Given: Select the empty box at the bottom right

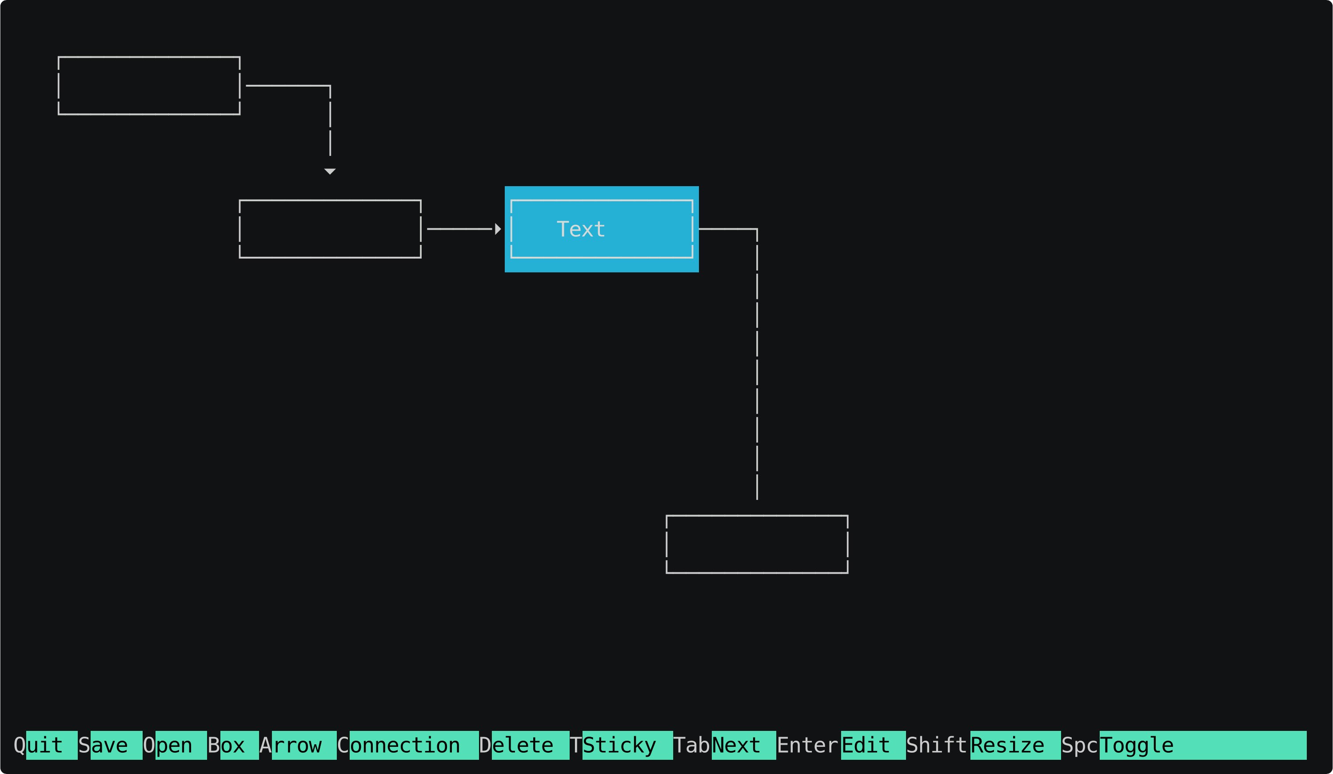Looking at the screenshot, I should [x=757, y=544].
